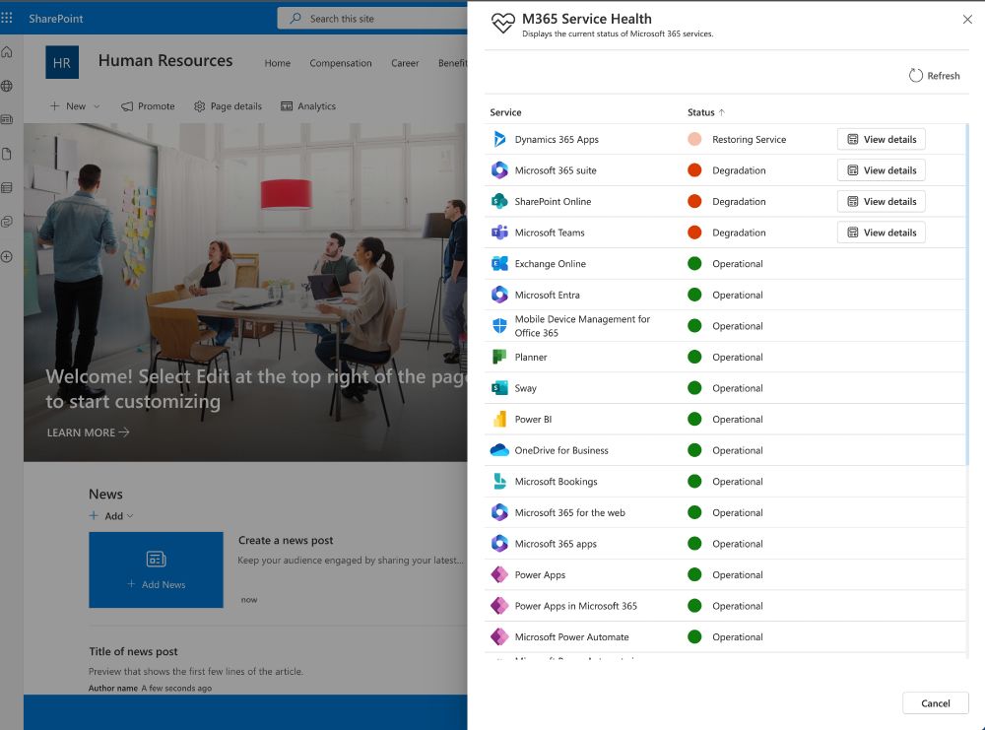This screenshot has height=730, width=985.
Task: Click the 'Title of news post' text
Action: [133, 651]
